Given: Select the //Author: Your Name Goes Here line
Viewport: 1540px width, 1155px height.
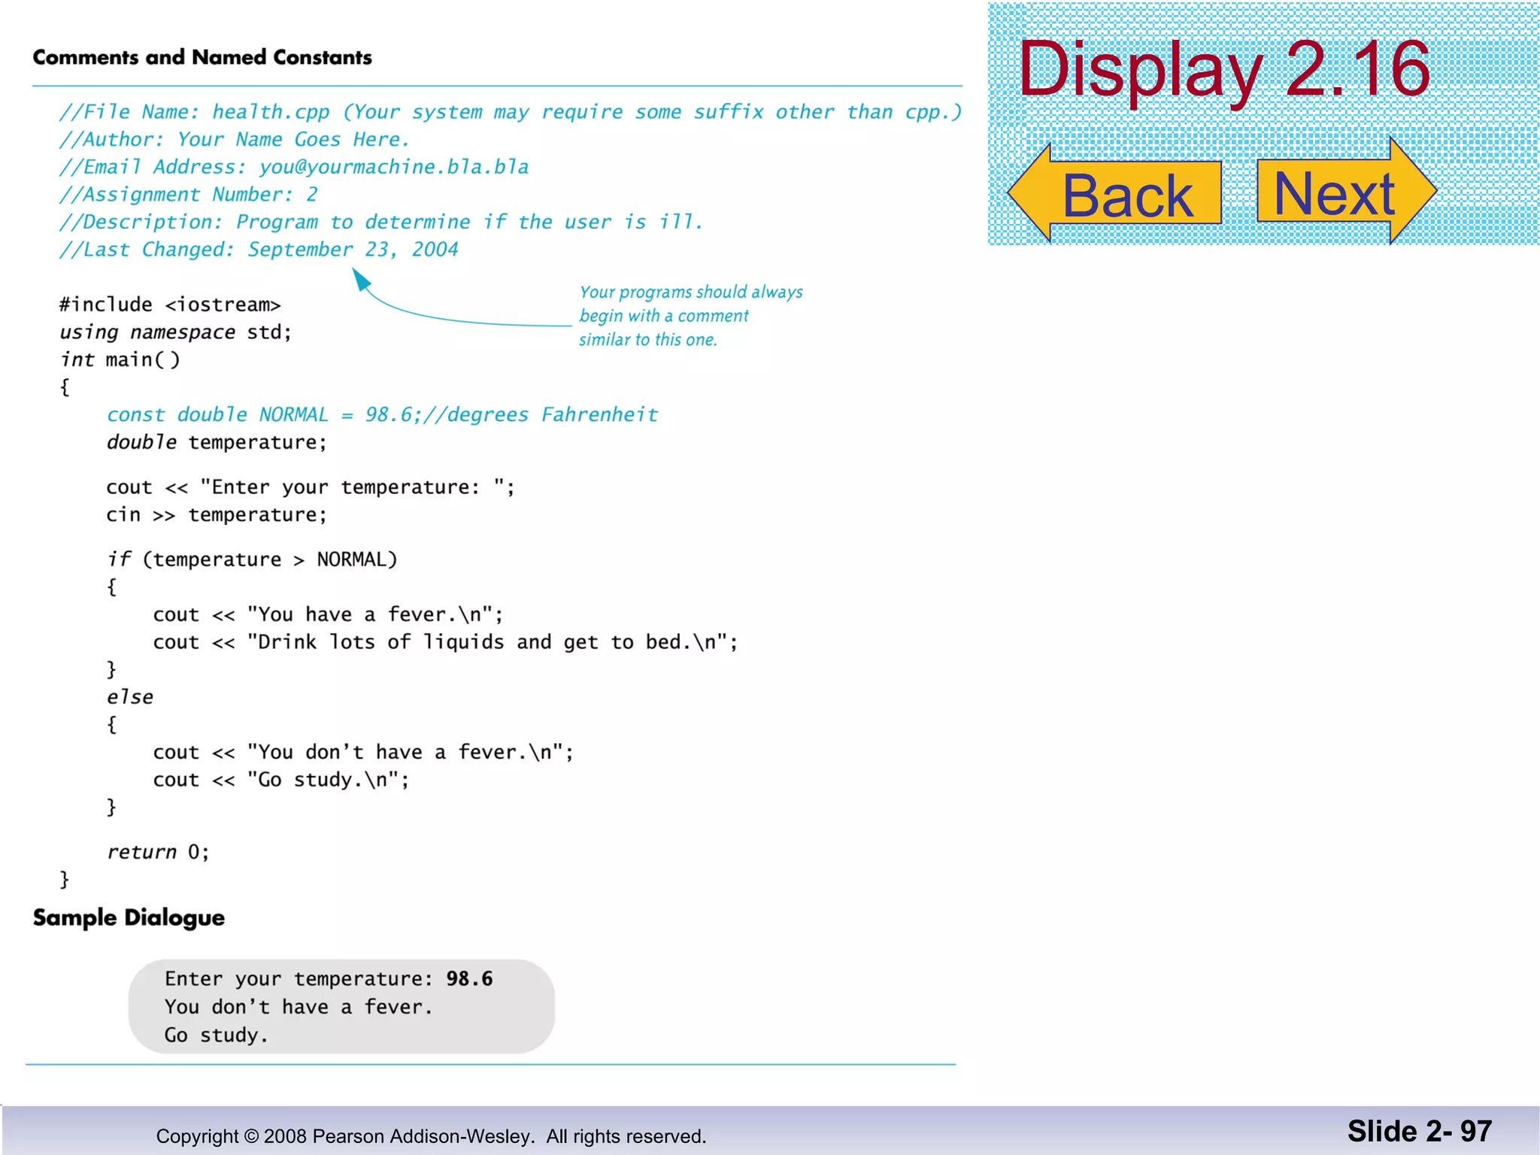Looking at the screenshot, I should pos(235,140).
